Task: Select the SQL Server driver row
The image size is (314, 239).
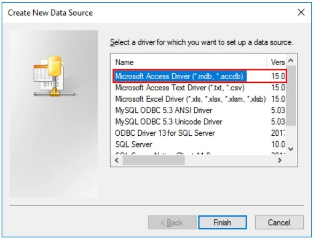Action: click(200, 144)
